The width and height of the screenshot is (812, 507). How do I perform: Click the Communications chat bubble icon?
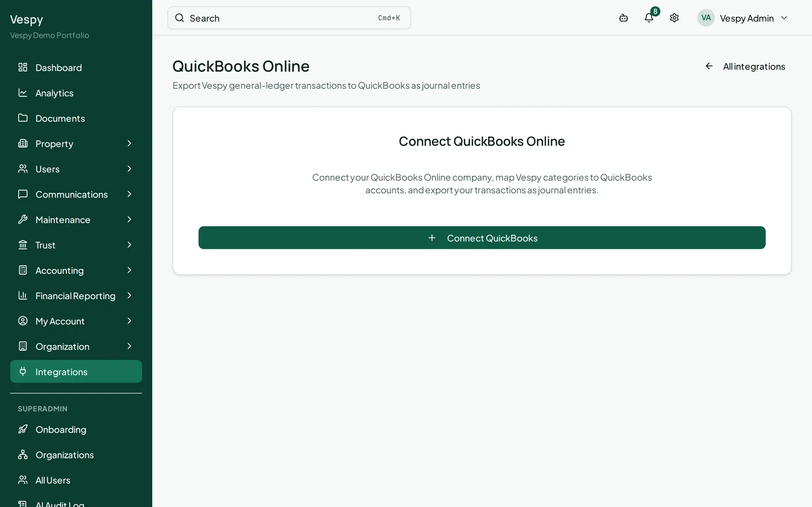(x=23, y=194)
